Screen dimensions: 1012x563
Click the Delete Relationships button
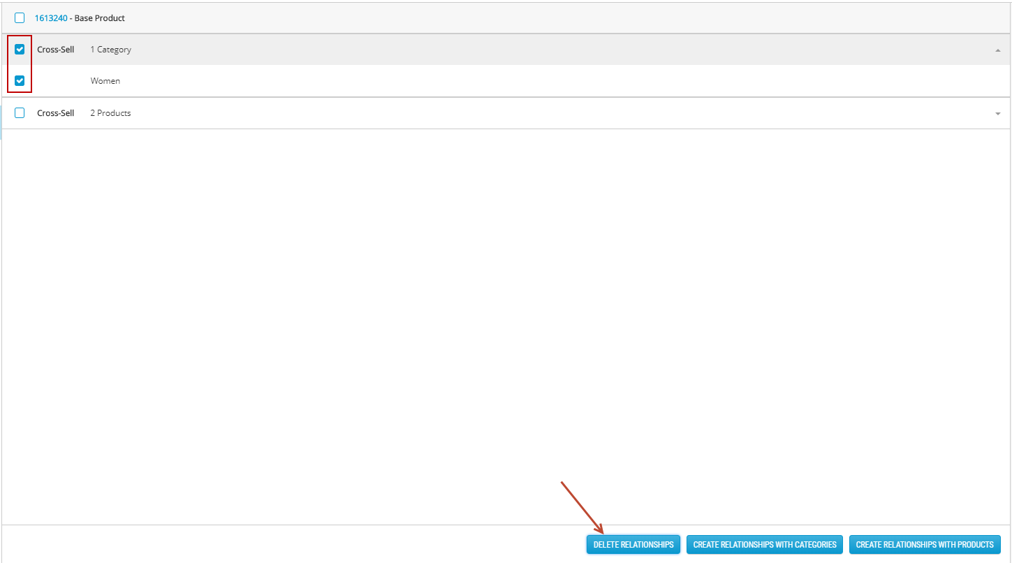(x=633, y=545)
